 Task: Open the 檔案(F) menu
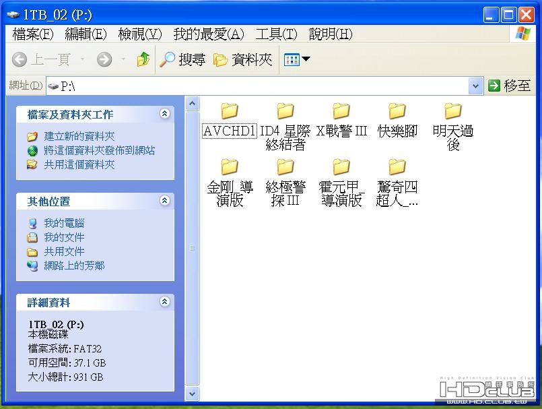pyautogui.click(x=33, y=34)
